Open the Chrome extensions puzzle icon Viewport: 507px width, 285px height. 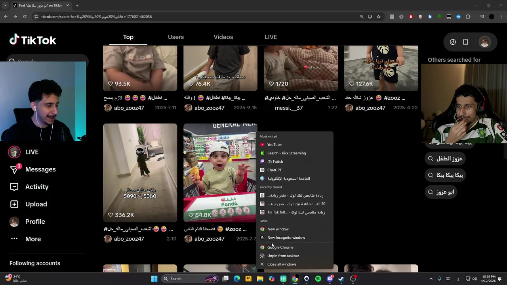click(x=468, y=17)
